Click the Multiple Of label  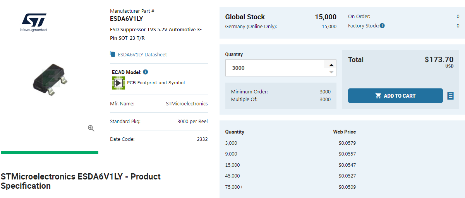(x=244, y=100)
